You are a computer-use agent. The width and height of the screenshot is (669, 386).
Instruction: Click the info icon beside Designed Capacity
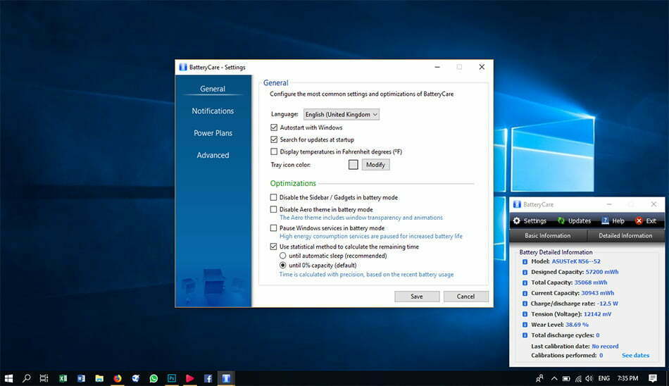[525, 273]
